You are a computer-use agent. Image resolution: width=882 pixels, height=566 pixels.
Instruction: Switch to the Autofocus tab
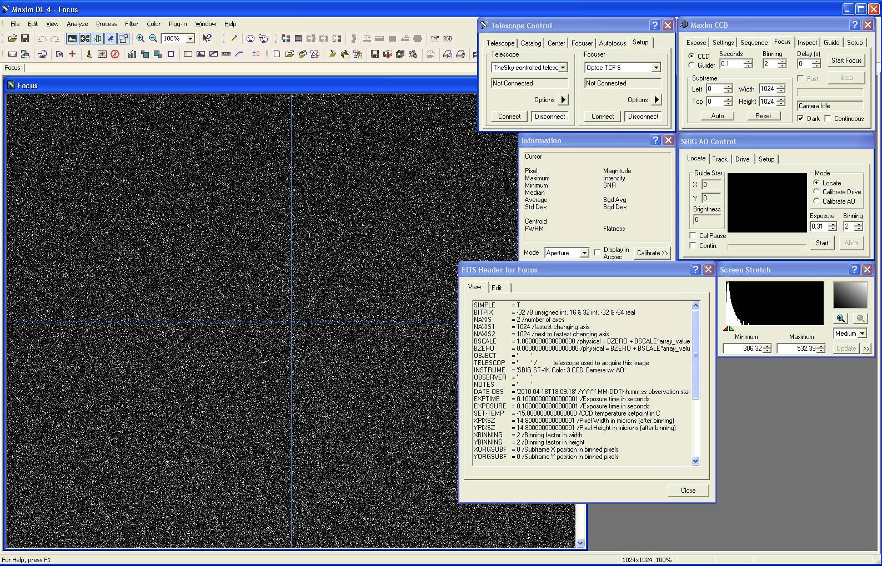tap(612, 43)
